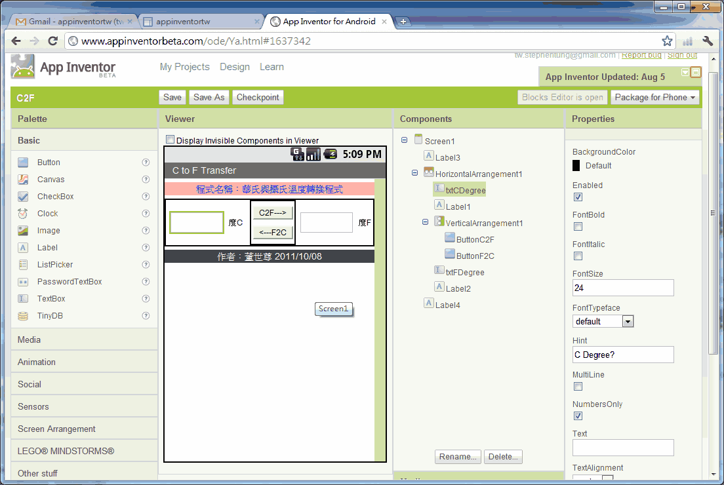The image size is (724, 485).
Task: Collapse the VerticalArrangement1 tree node
Action: [x=425, y=222]
